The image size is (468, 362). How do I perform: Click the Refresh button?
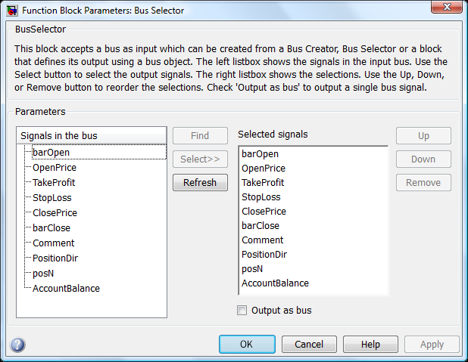pyautogui.click(x=200, y=182)
